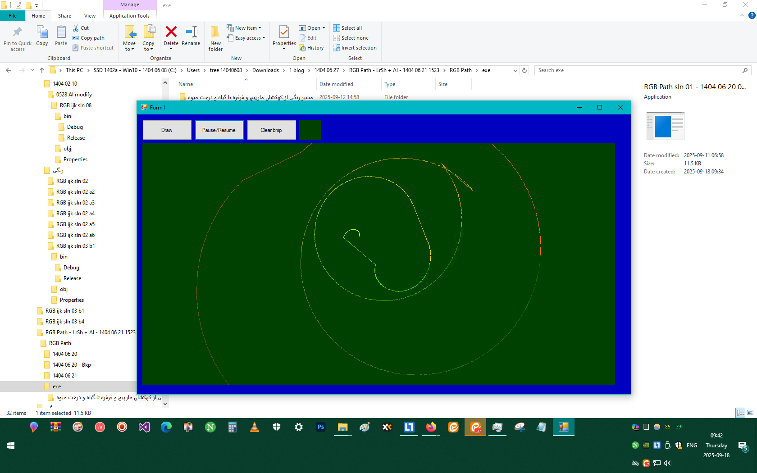Expand address bar history dropdown arrow
This screenshot has width=757, height=473.
[515, 70]
